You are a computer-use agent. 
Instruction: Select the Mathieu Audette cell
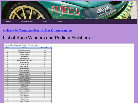click(24, 52)
